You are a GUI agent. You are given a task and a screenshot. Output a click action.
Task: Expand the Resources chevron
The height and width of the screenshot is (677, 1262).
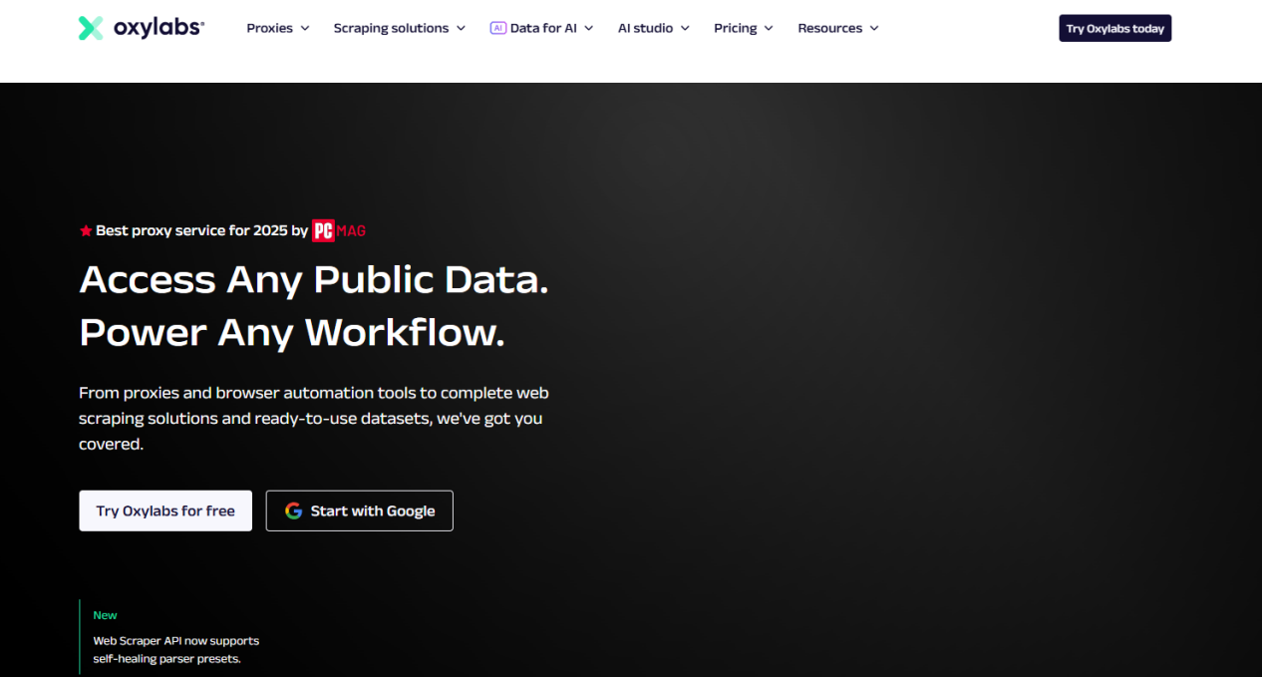(874, 28)
